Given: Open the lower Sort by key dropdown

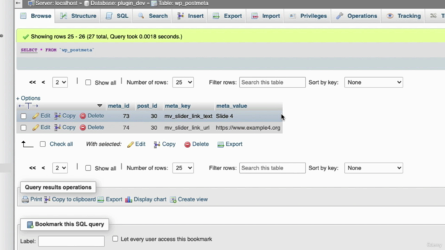Looking at the screenshot, I should 373,168.
